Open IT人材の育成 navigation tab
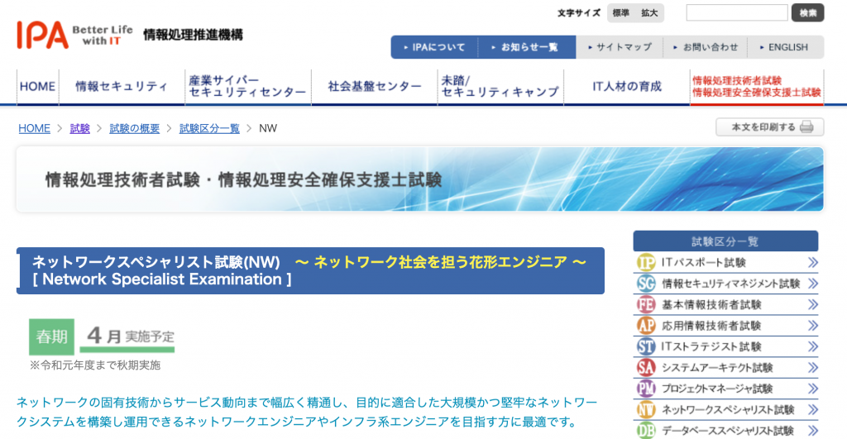The width and height of the screenshot is (847, 439). pos(627,87)
